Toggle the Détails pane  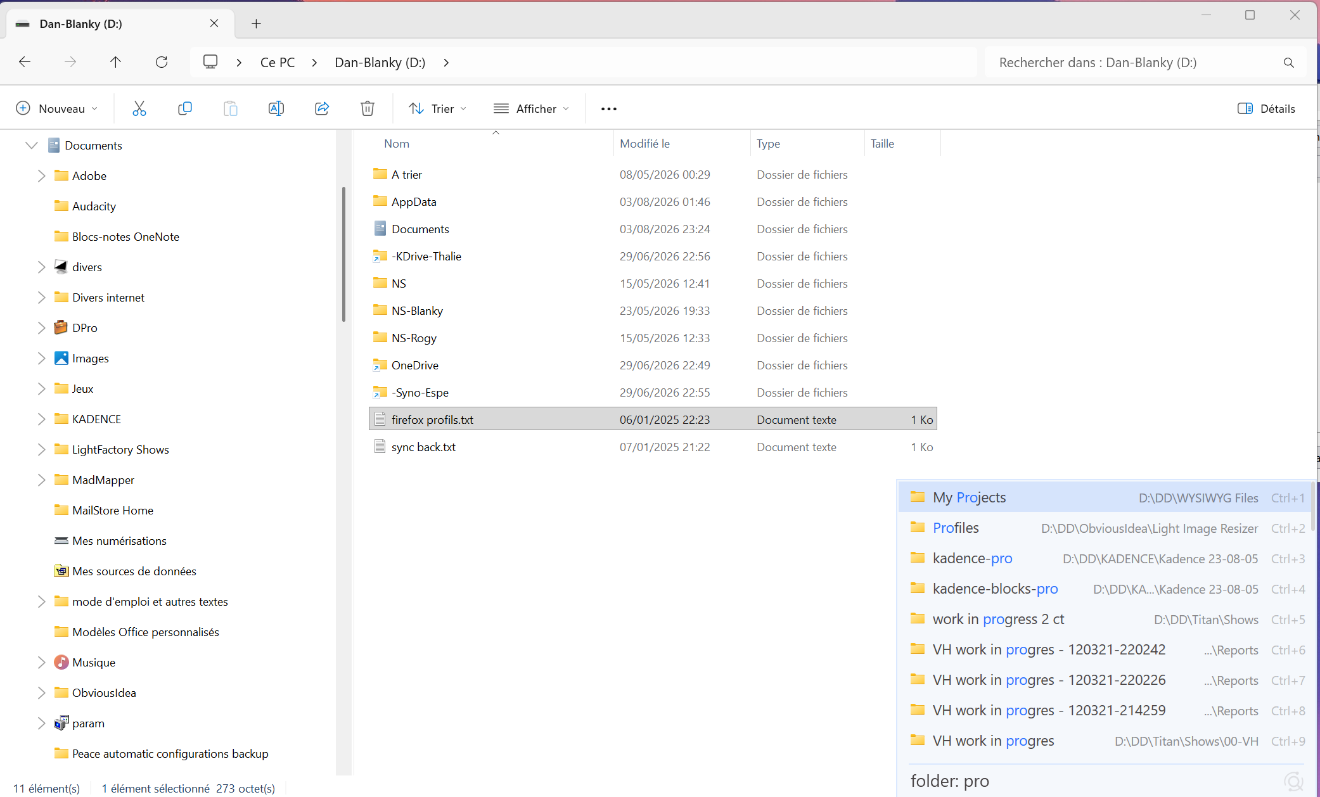[x=1266, y=108]
